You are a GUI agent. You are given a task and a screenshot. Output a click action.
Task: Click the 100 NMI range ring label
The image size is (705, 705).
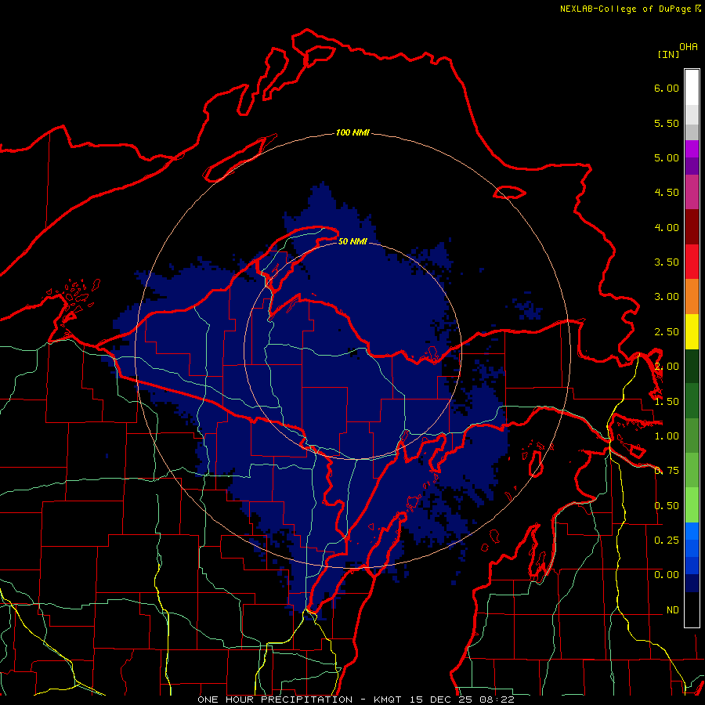coord(352,132)
